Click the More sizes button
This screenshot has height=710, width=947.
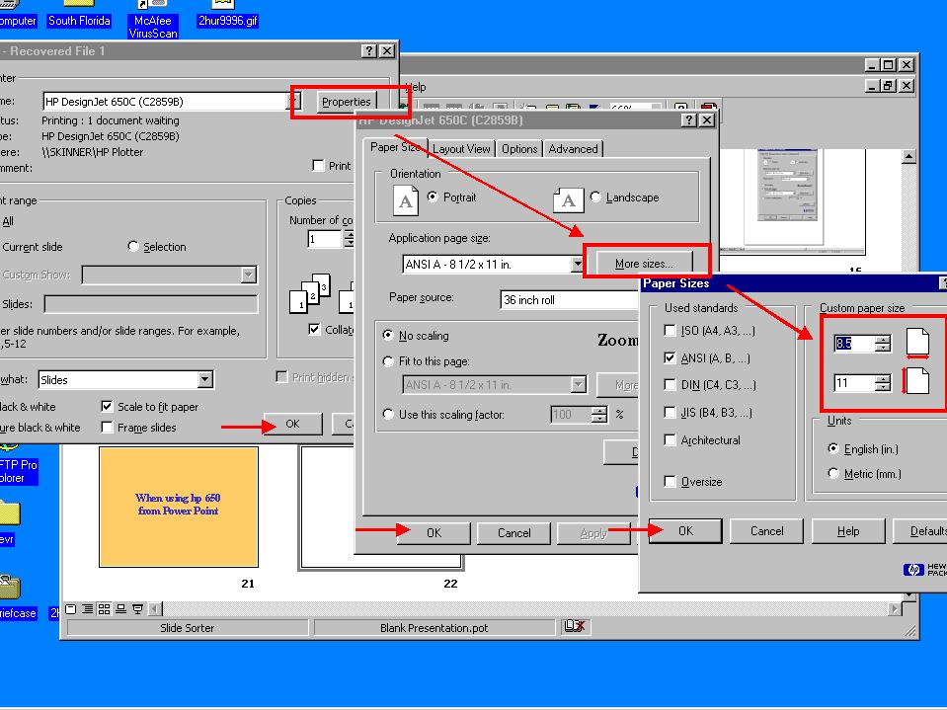point(644,264)
